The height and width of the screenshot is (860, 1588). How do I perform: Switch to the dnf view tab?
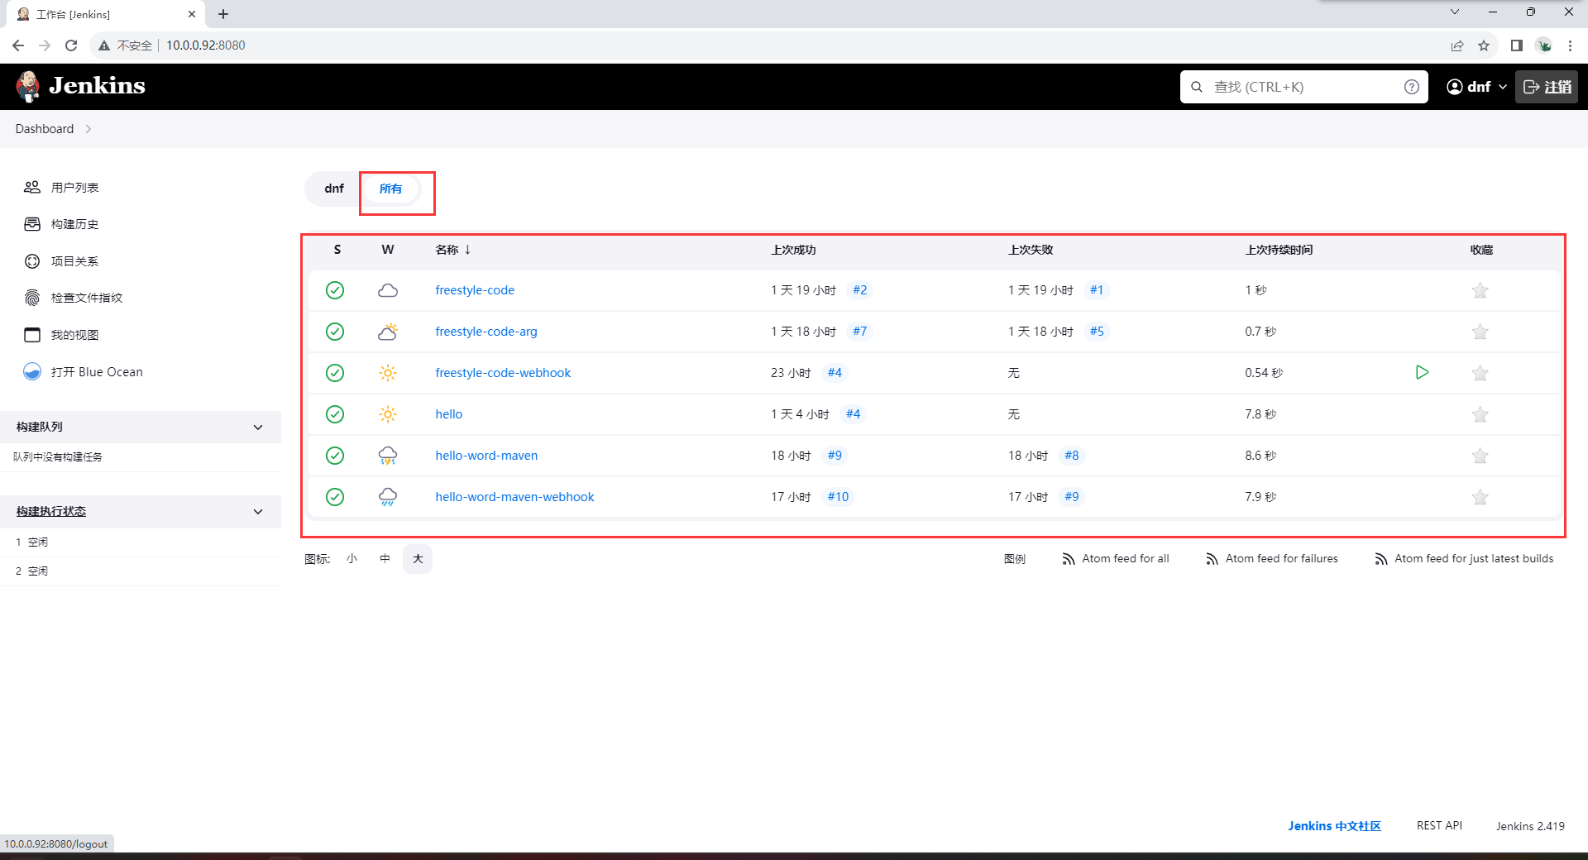334,189
